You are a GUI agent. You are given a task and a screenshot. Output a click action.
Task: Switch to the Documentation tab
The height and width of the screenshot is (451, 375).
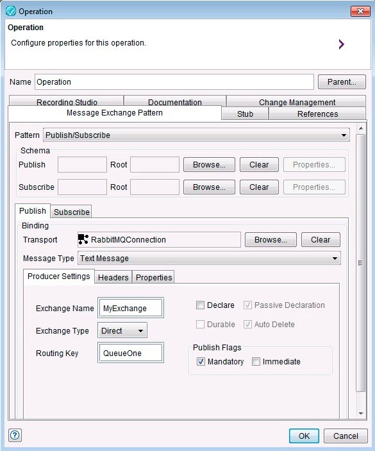(x=175, y=101)
